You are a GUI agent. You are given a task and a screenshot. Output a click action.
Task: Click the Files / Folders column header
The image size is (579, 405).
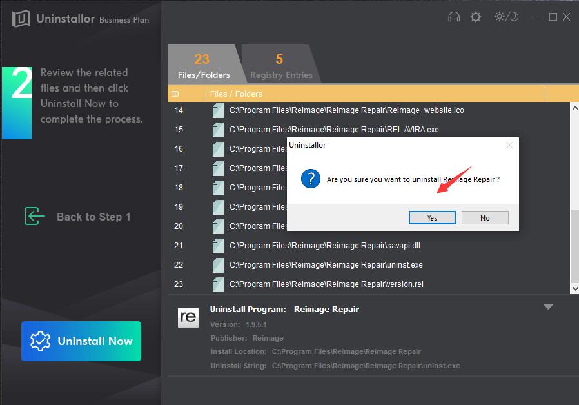pyautogui.click(x=375, y=94)
